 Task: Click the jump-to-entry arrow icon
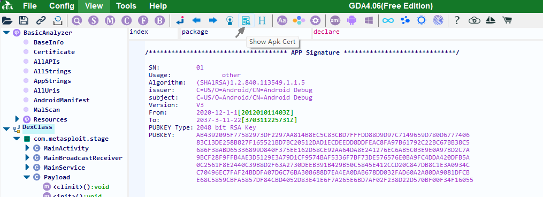180,20
